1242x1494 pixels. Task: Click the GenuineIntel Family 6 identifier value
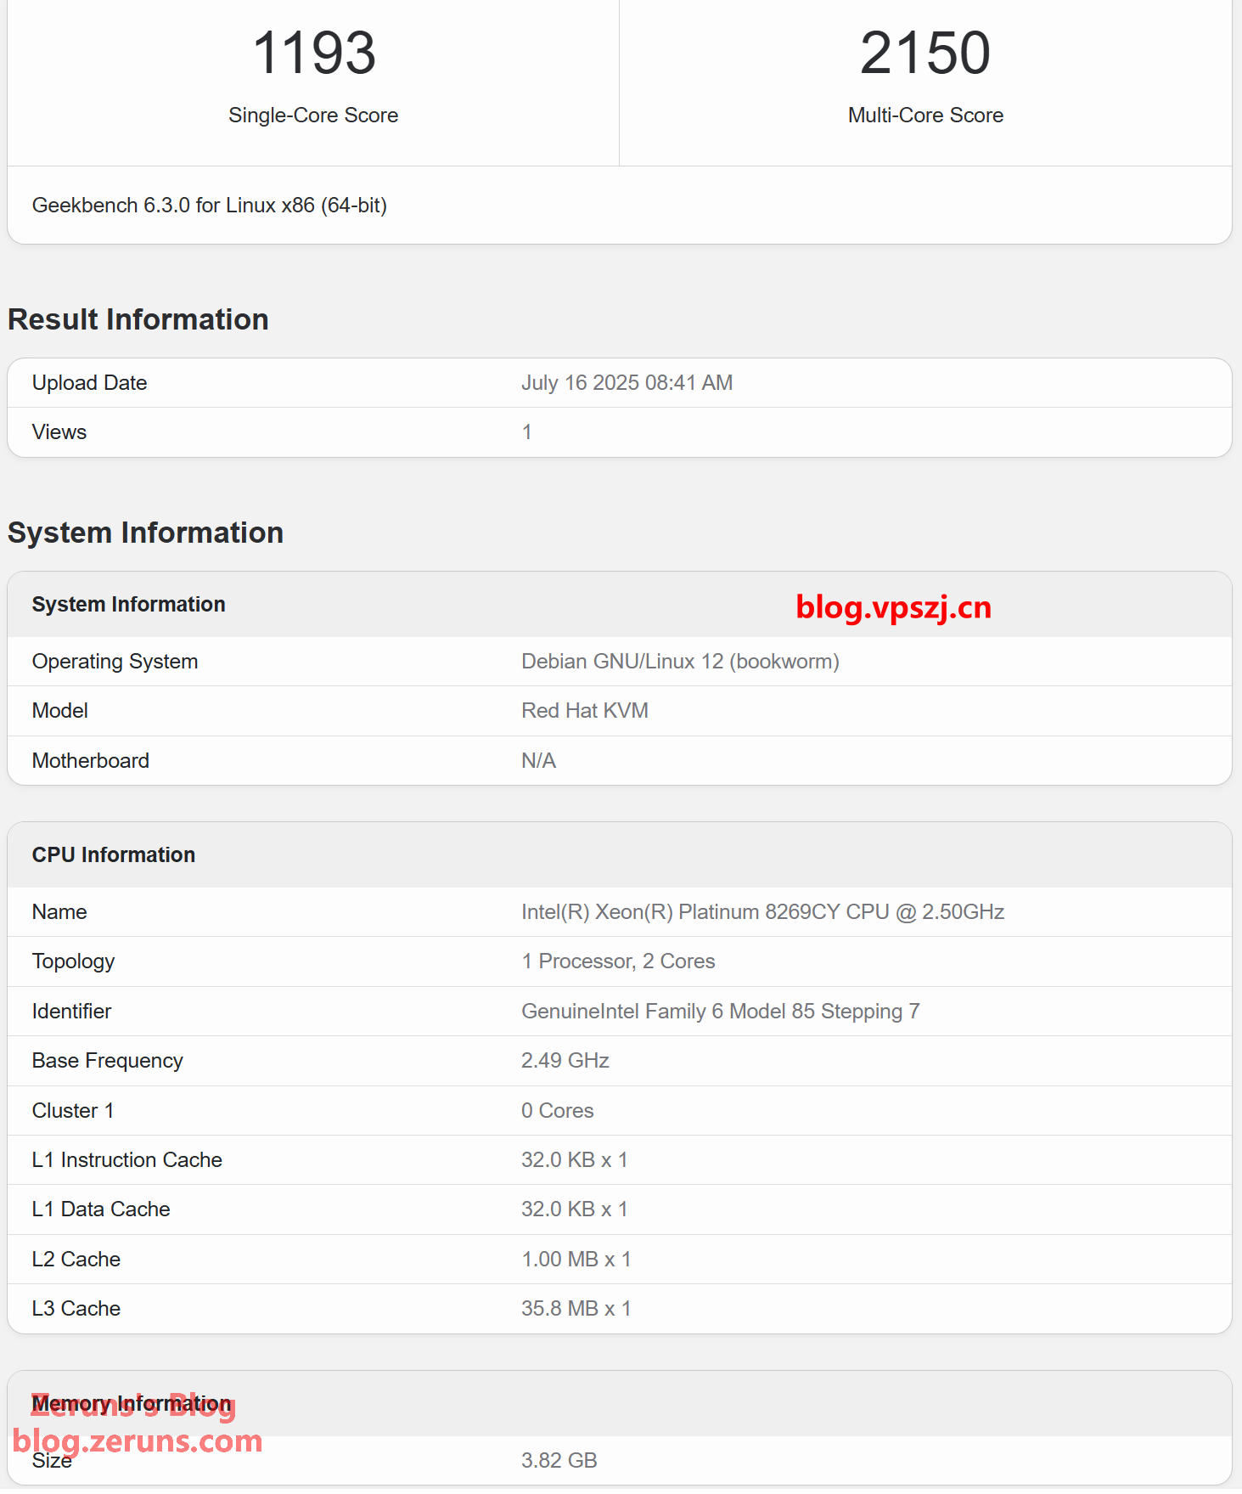click(x=720, y=1012)
